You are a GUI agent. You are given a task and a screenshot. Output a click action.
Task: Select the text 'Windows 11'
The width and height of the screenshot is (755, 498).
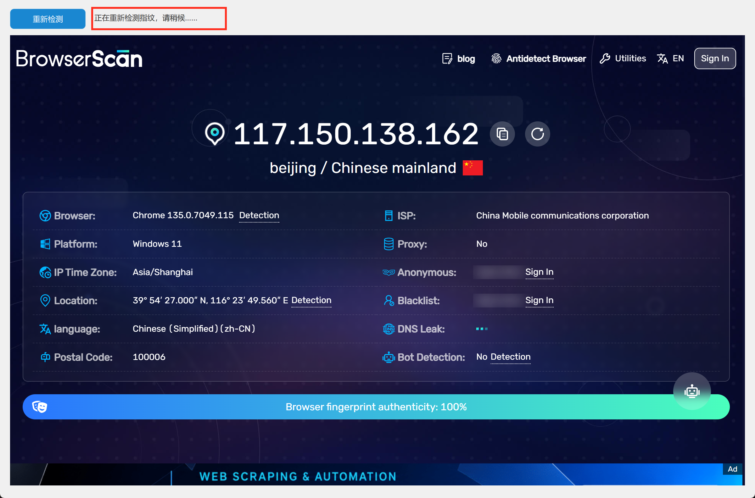pyautogui.click(x=157, y=244)
